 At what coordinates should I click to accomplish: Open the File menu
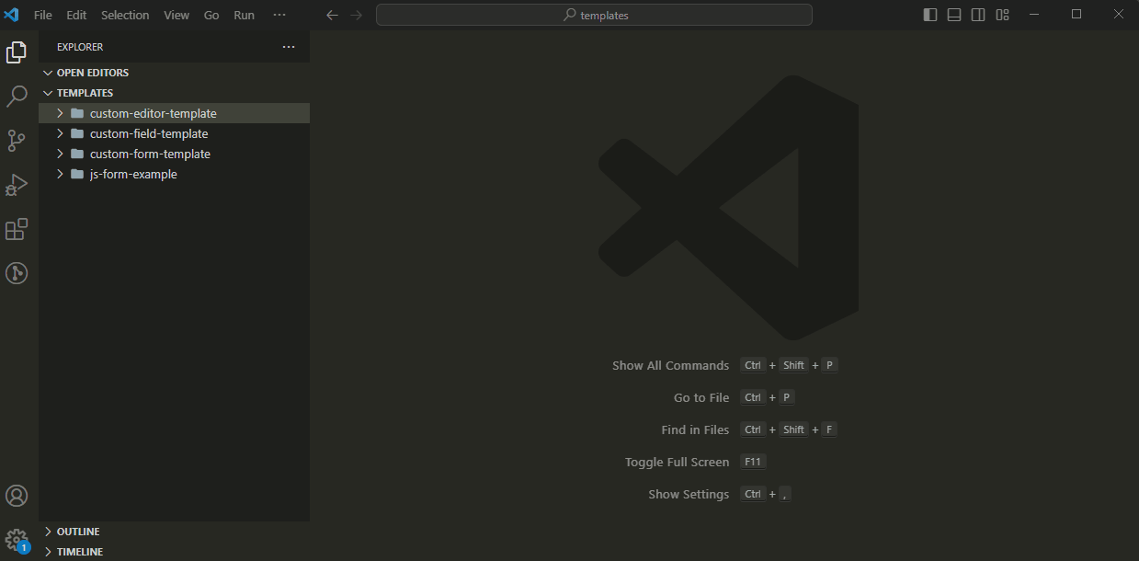42,14
